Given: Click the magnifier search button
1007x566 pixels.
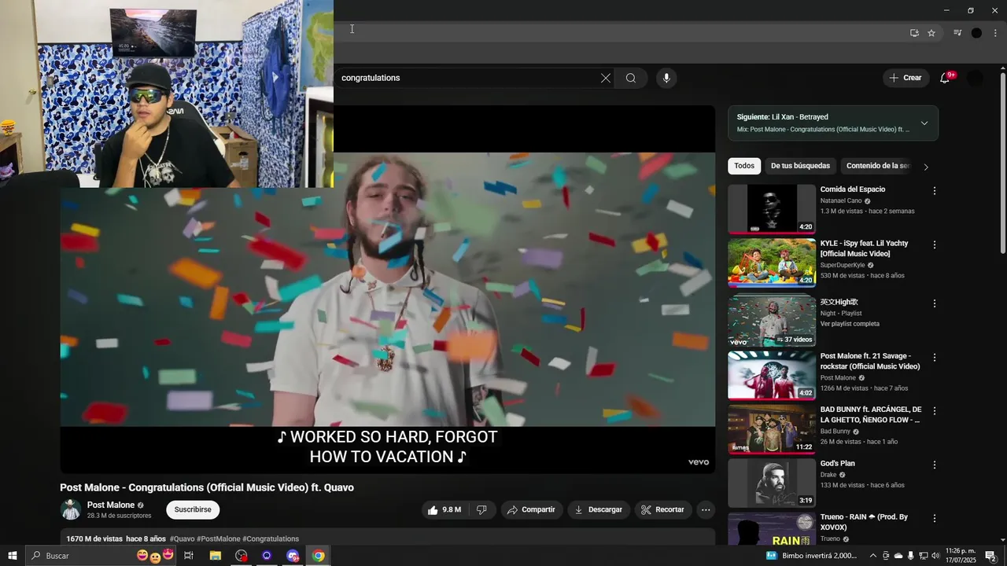Looking at the screenshot, I should (x=631, y=78).
